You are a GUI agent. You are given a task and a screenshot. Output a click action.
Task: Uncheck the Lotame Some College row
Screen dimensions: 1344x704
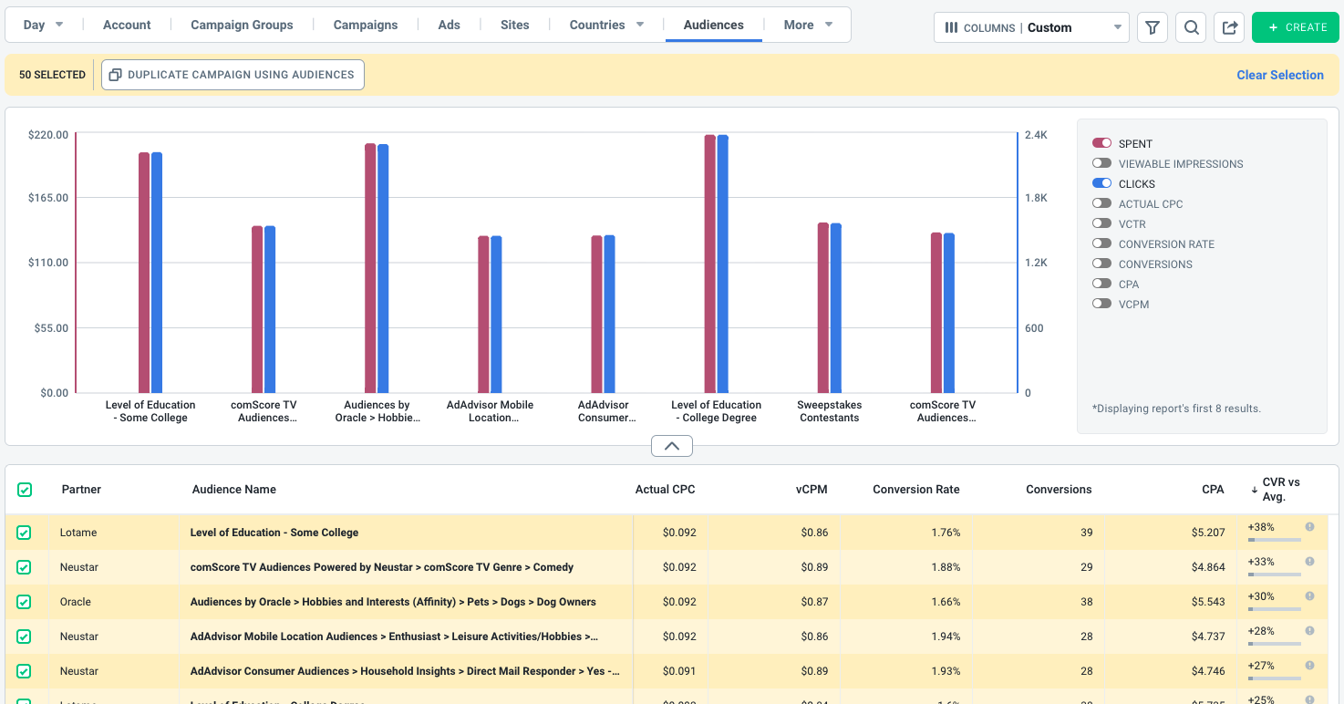24,533
